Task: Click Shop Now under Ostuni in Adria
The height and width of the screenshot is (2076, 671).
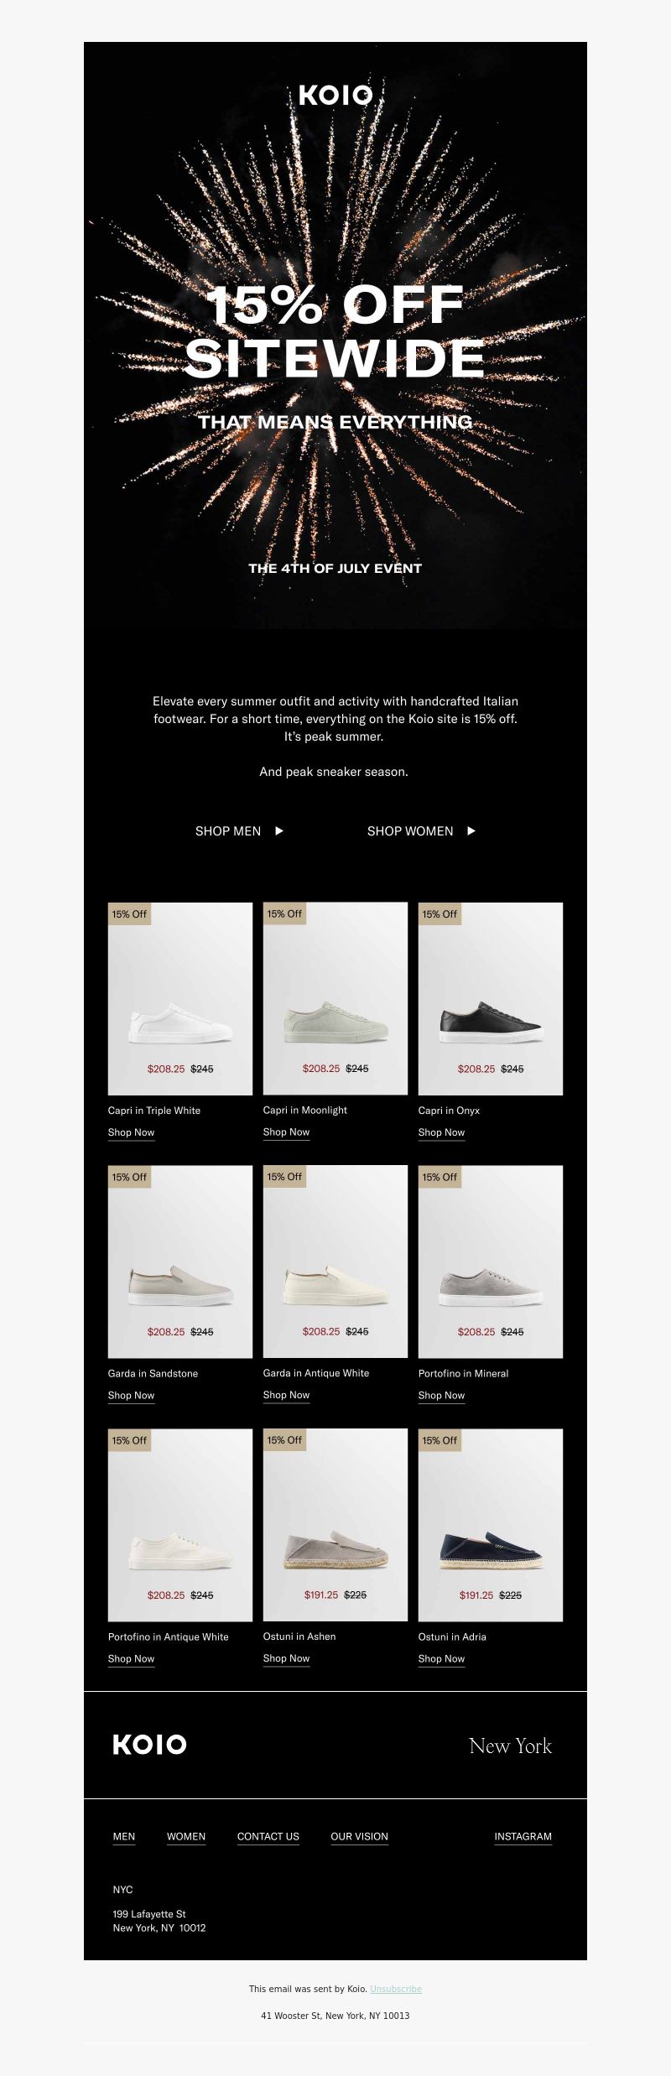Action: (x=441, y=1659)
